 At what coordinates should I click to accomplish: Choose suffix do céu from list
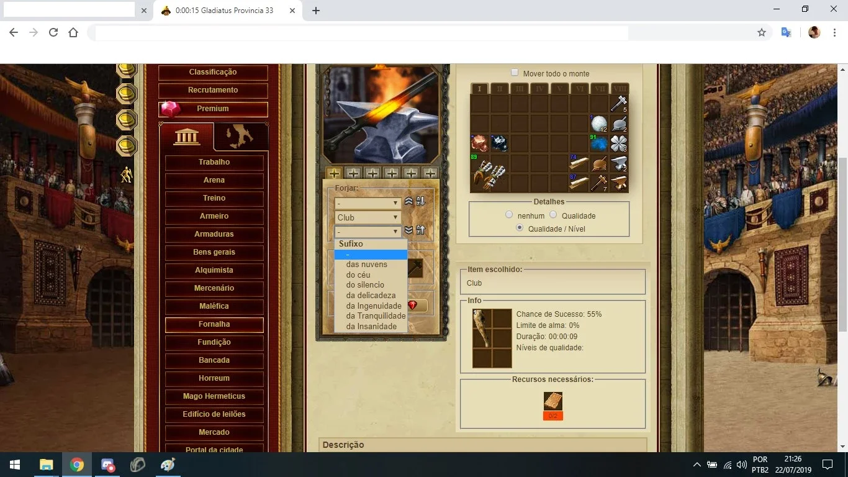pos(371,275)
